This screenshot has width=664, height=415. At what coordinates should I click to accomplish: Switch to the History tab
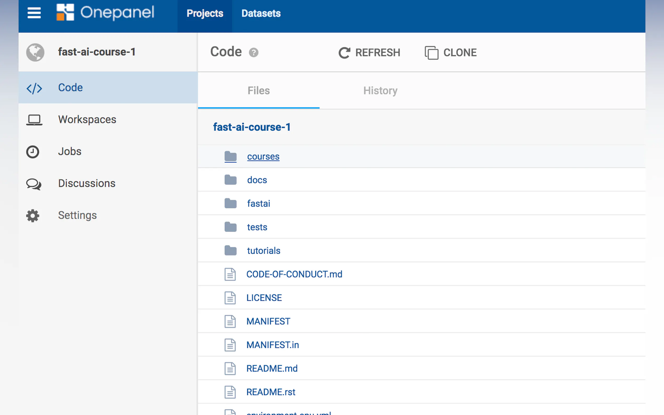[x=380, y=91]
